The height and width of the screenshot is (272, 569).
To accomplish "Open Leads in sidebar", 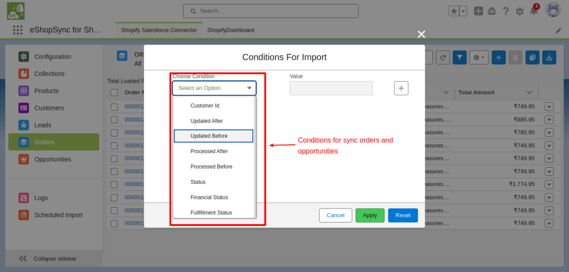I will click(x=54, y=125).
